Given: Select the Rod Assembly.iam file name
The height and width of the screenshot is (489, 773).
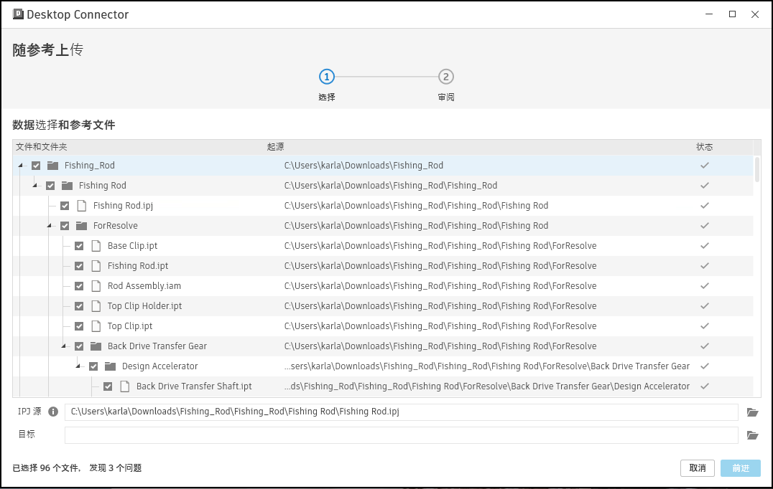Looking at the screenshot, I should pyautogui.click(x=144, y=286).
